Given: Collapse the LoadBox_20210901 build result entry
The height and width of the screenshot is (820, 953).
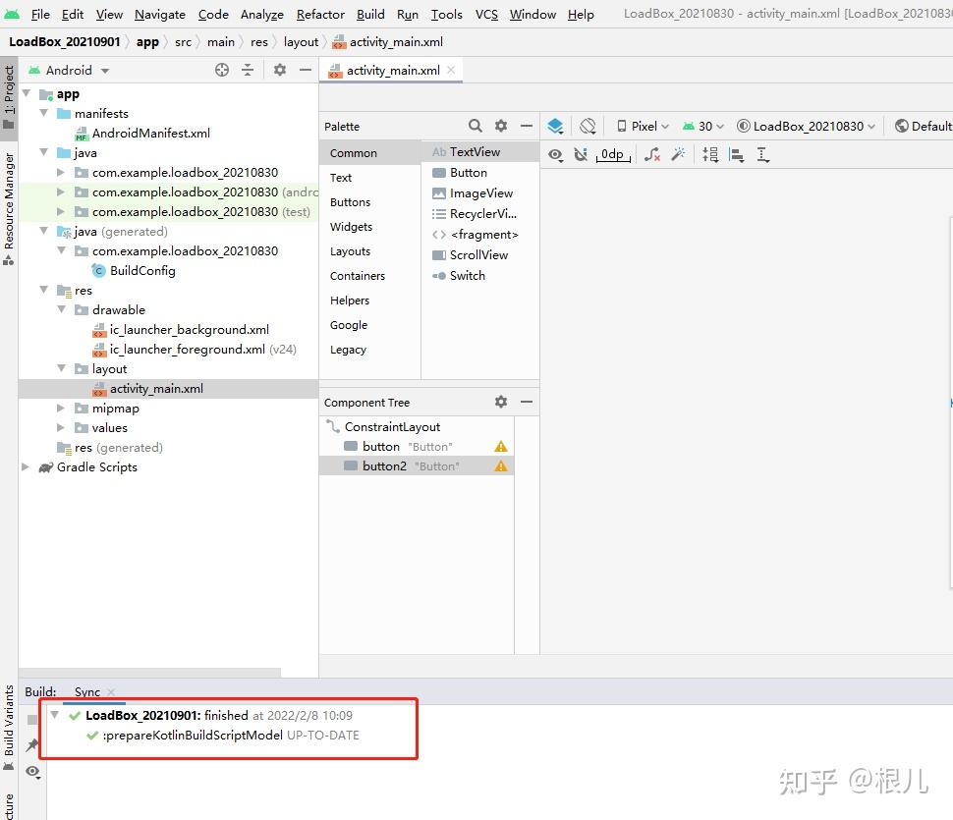Looking at the screenshot, I should 56,715.
